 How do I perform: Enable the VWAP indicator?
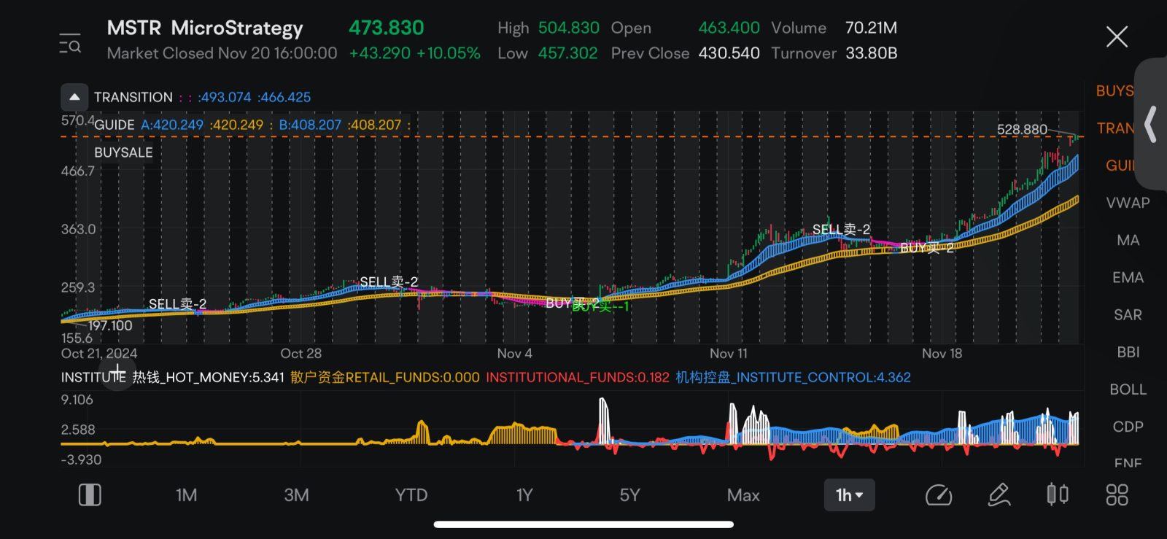coord(1128,203)
